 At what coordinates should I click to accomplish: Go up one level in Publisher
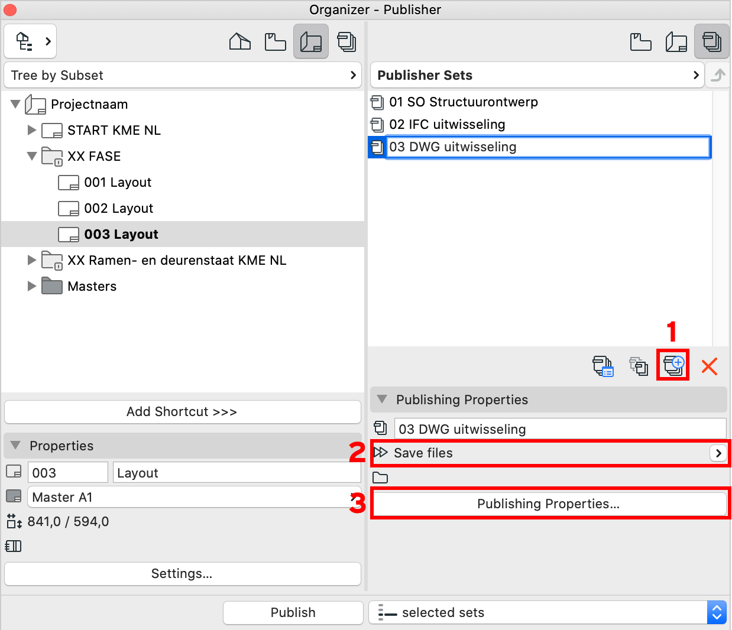718,75
